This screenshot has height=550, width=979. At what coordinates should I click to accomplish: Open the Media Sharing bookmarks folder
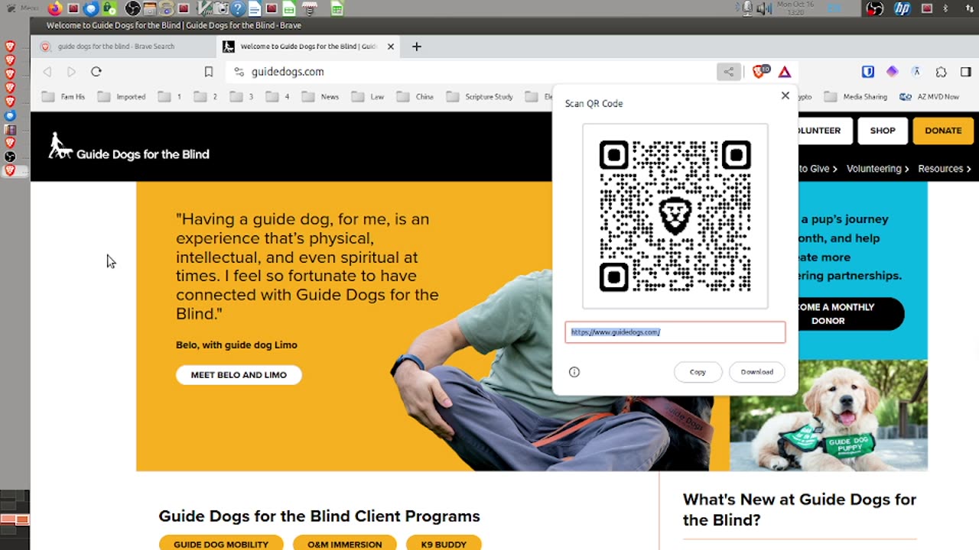[x=857, y=97]
